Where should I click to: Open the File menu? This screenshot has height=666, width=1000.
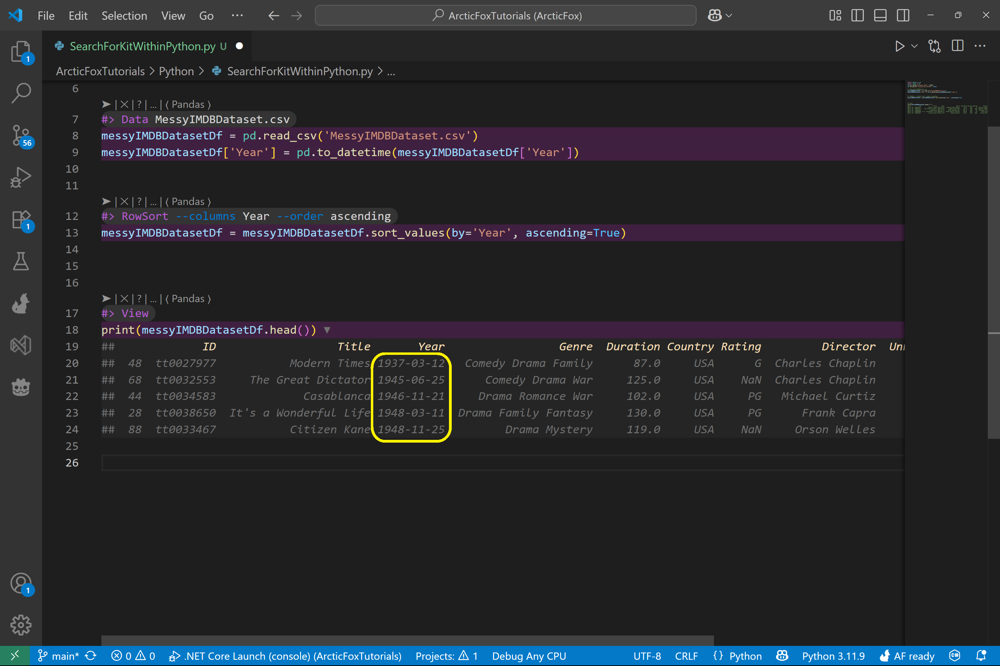click(46, 16)
